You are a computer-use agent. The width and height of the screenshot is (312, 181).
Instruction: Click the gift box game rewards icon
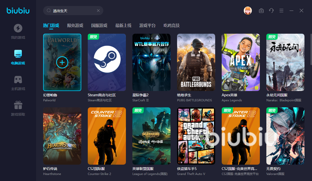pyautogui.click(x=18, y=105)
